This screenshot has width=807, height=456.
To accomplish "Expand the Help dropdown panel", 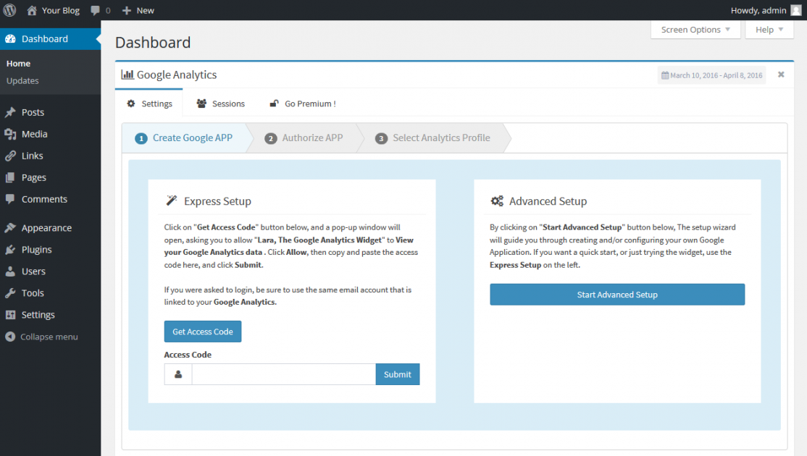I will pos(769,30).
